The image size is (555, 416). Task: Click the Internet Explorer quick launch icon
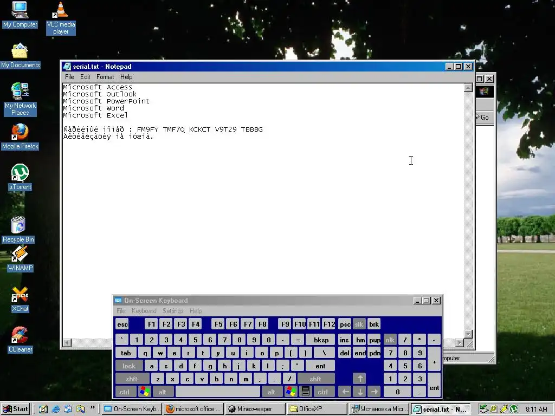coord(56,409)
